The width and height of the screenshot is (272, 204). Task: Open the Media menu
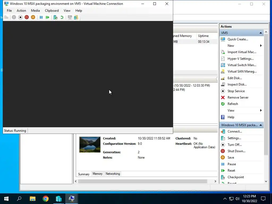35,11
